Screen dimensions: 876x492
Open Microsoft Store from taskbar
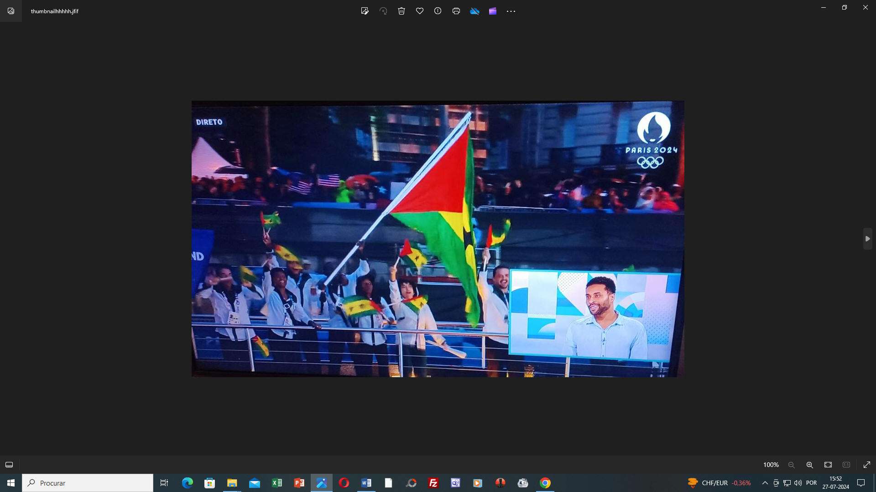209,483
